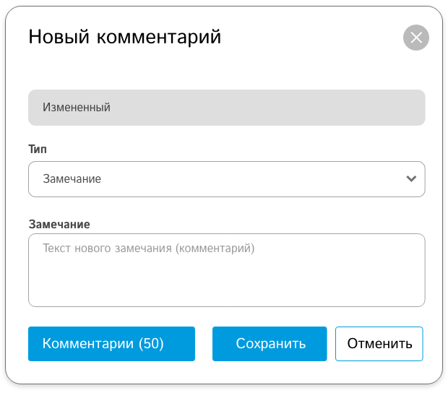The image size is (448, 393).
Task: Close the Новый комментарий dialog with X
Action: click(415, 38)
